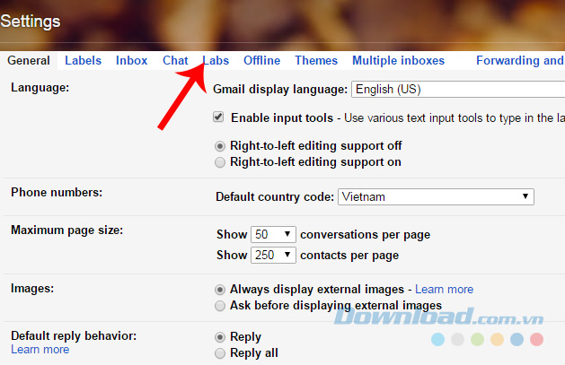Select Right-to-left editing support off
Image resolution: width=565 pixels, height=365 pixels.
[x=220, y=146]
